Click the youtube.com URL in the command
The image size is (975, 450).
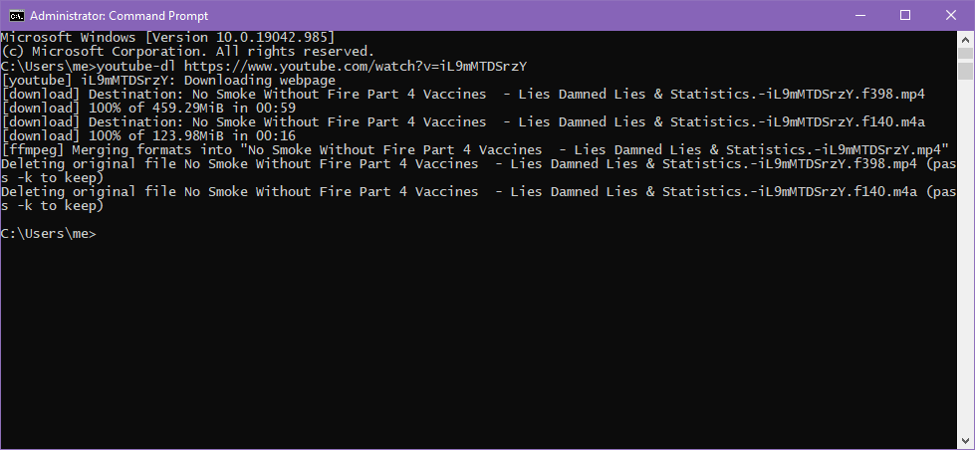pyautogui.click(x=356, y=66)
